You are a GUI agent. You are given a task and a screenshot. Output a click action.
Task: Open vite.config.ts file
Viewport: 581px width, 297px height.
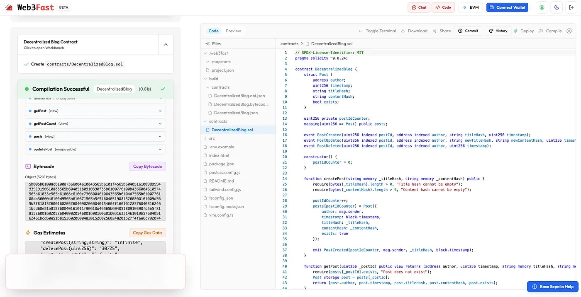coord(238,215)
